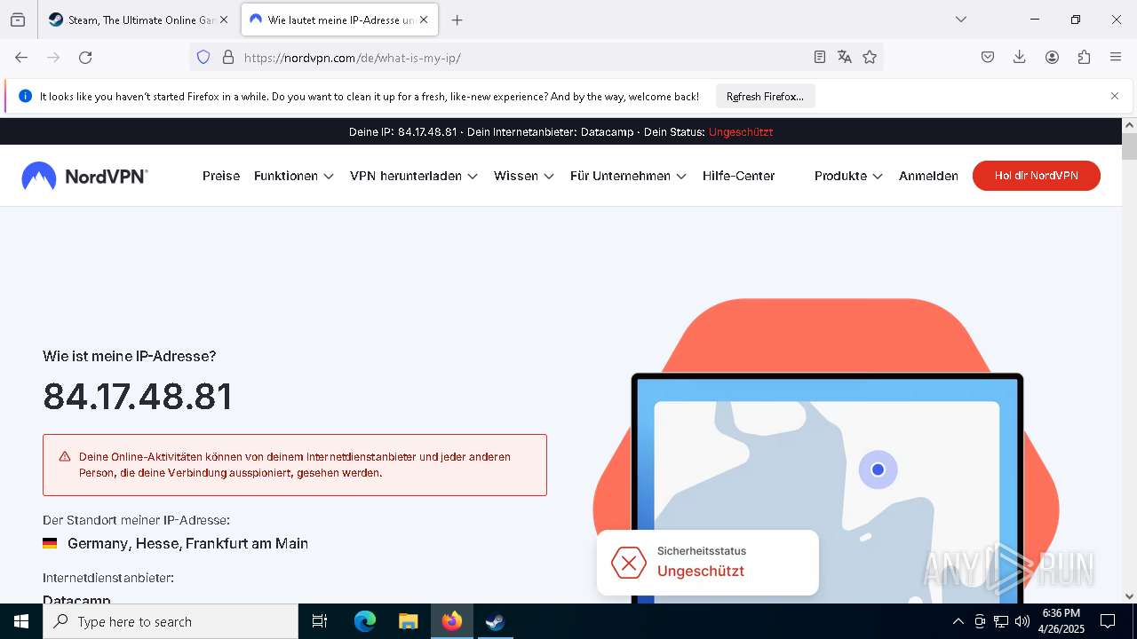Open Task View on the taskbar
The width and height of the screenshot is (1137, 639).
pyautogui.click(x=320, y=621)
